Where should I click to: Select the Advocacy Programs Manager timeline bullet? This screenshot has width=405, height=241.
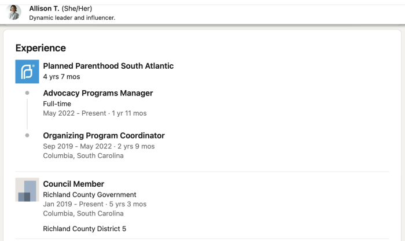pos(27,93)
